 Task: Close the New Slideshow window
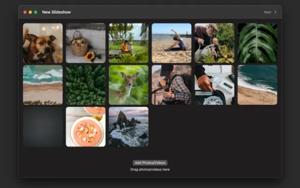pos(25,12)
